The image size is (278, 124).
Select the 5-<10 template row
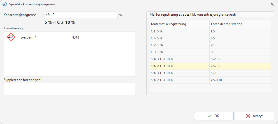(210, 59)
